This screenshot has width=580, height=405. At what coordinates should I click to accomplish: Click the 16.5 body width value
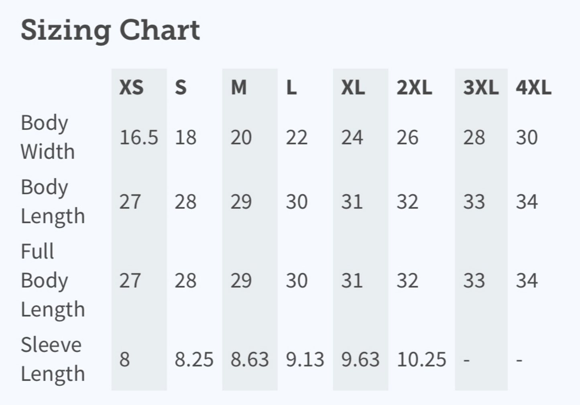138,137
